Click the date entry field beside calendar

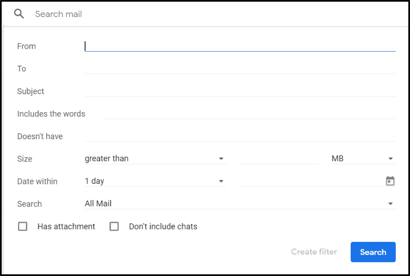click(x=311, y=181)
